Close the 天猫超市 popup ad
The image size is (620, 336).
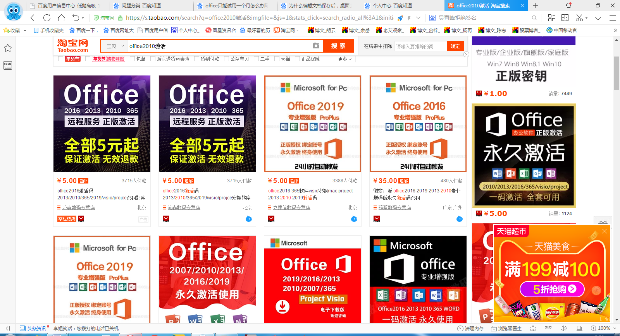tap(604, 231)
